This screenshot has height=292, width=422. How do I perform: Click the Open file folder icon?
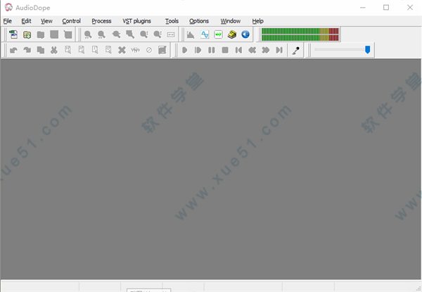(x=27, y=34)
